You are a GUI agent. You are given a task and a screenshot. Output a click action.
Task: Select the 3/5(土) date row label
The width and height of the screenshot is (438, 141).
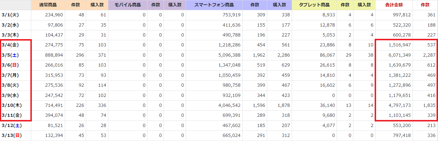[x=10, y=55]
